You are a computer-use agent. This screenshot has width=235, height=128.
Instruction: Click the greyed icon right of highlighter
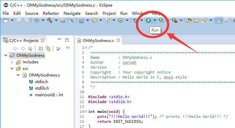click(226, 20)
